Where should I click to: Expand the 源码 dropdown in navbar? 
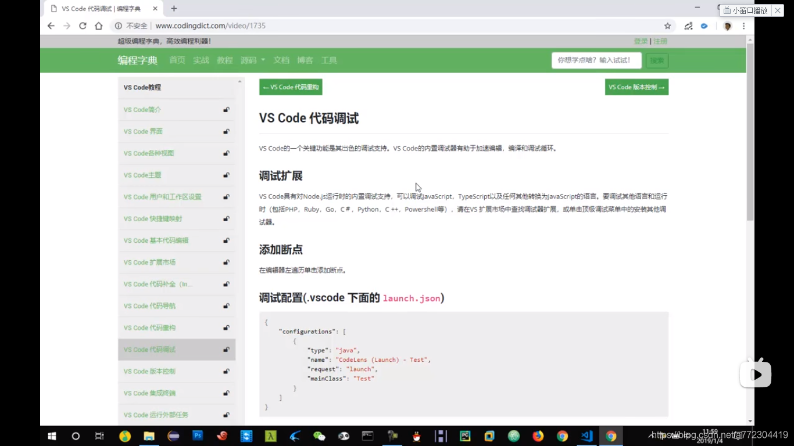pyautogui.click(x=253, y=60)
